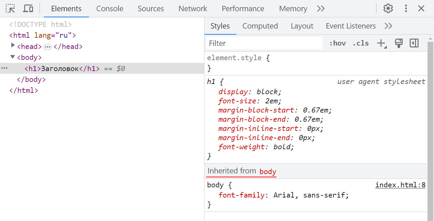Toggle the .cls element classes panel

[x=361, y=43]
